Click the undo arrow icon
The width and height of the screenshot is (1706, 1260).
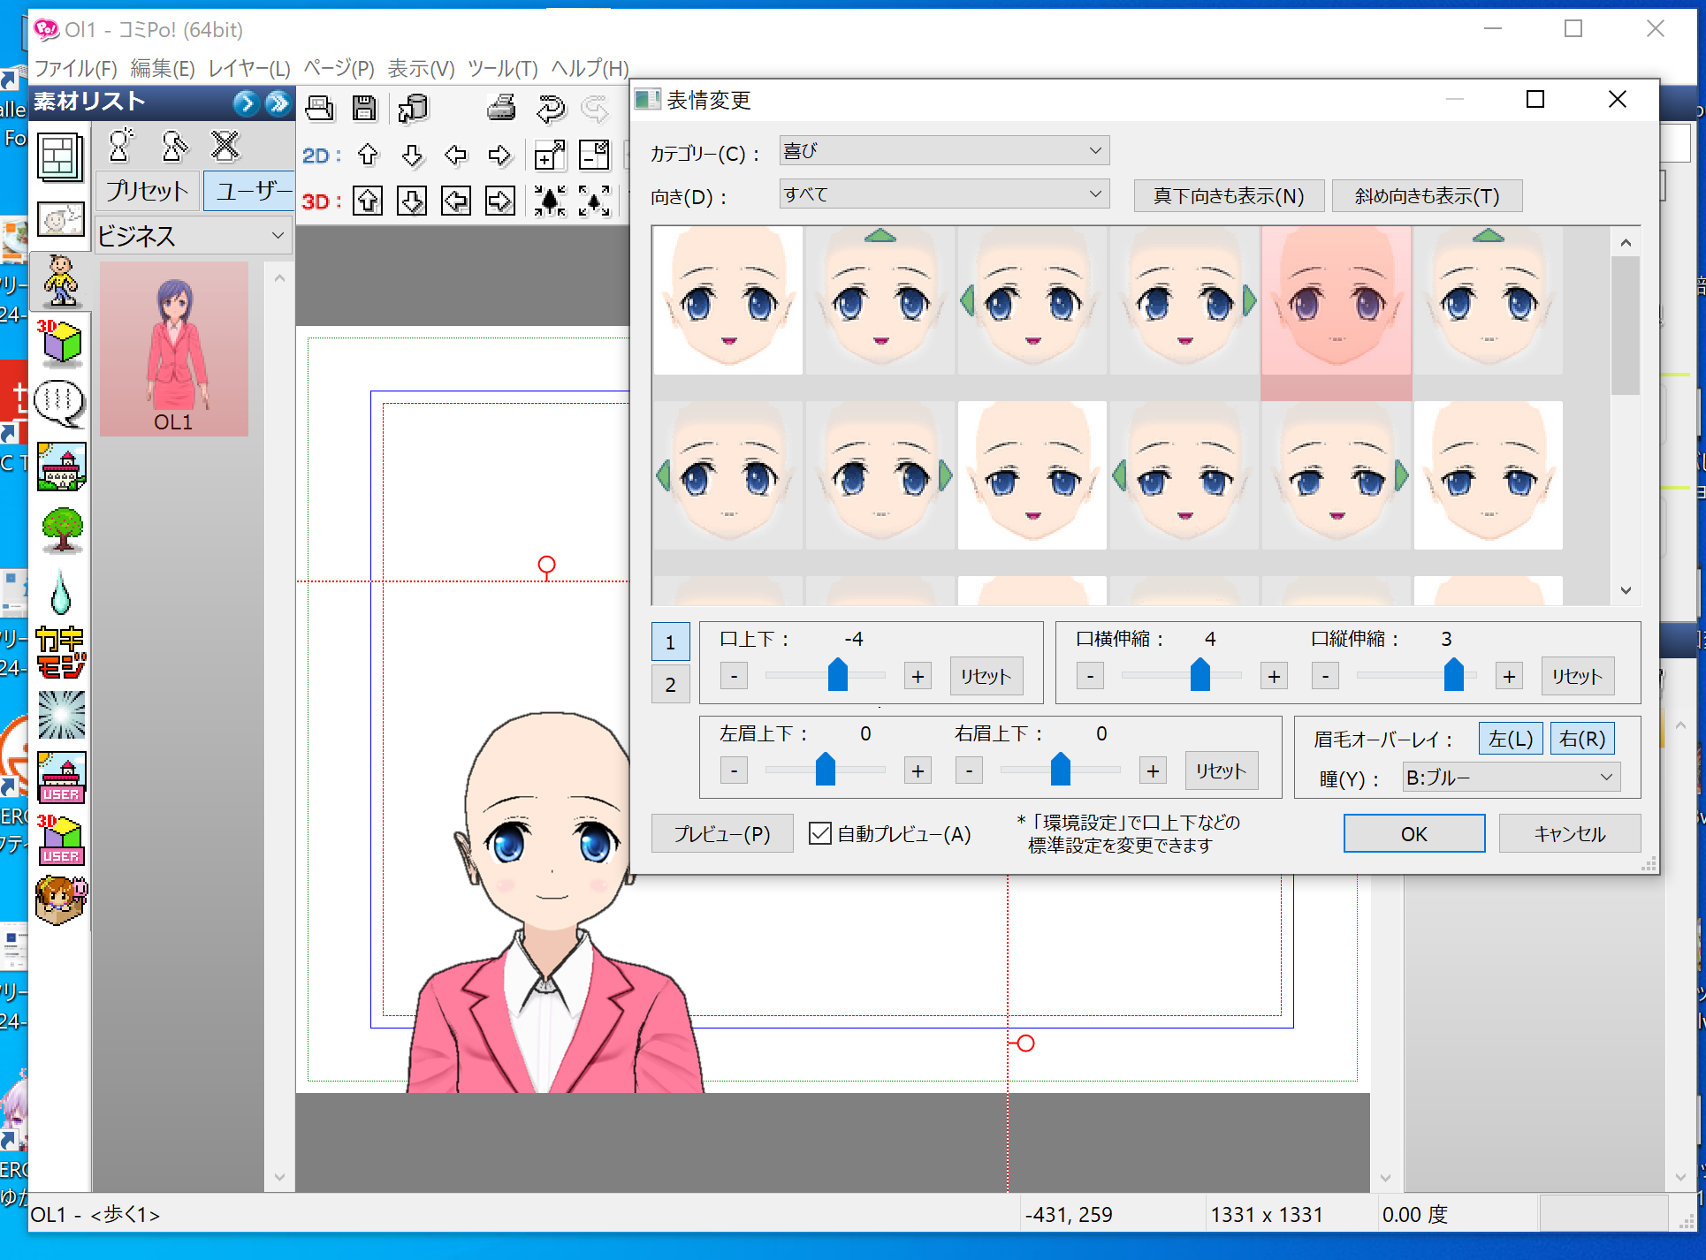pos(550,109)
